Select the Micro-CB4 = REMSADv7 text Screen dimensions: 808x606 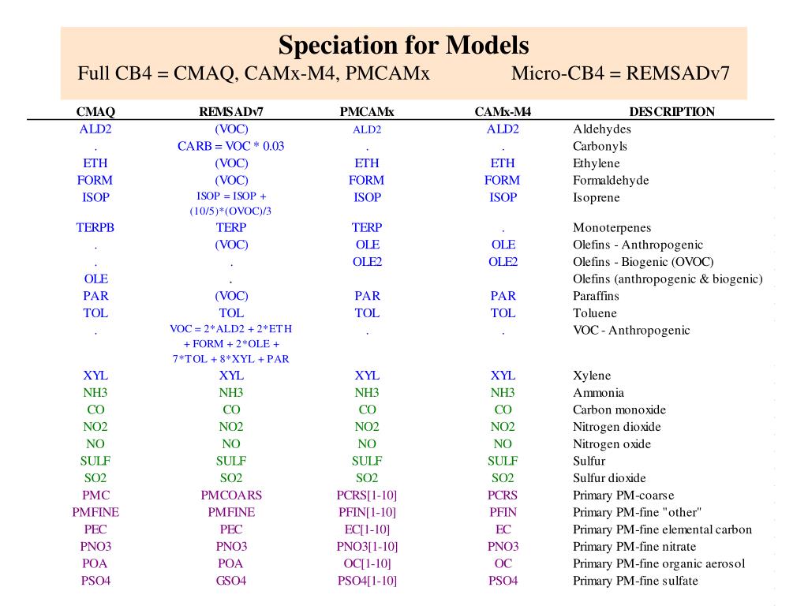click(620, 73)
